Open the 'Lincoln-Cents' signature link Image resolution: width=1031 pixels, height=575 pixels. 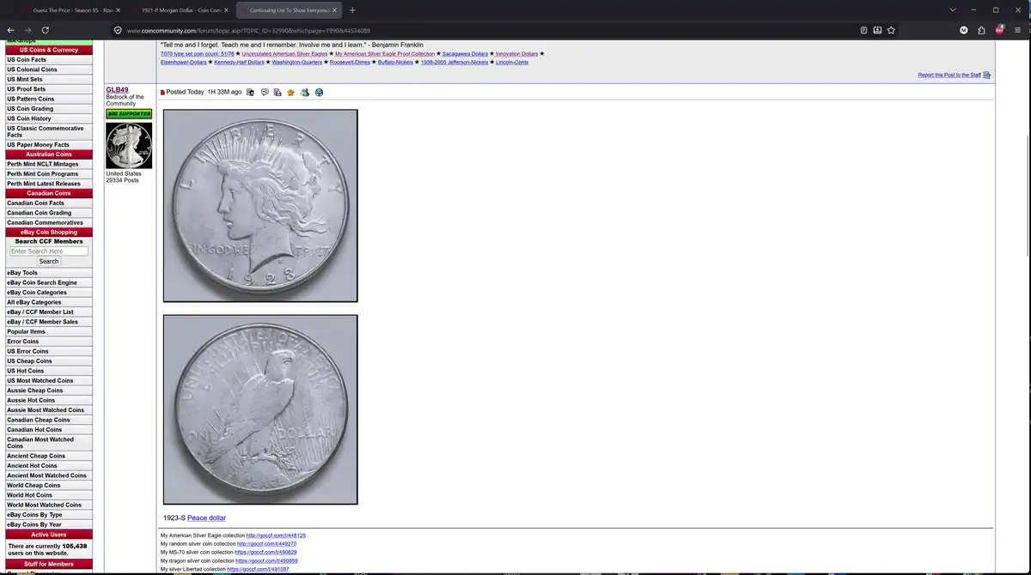pyautogui.click(x=511, y=63)
